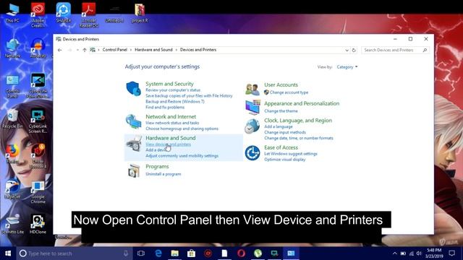Expand chevron after Control Panel breadcrumb

[131, 50]
